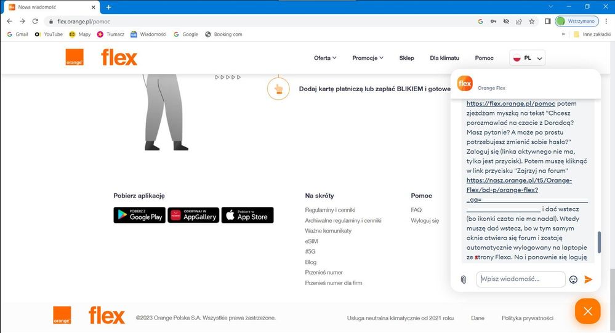Expand the Oferta dropdown menu
Image resolution: width=615 pixels, height=333 pixels.
click(x=325, y=58)
